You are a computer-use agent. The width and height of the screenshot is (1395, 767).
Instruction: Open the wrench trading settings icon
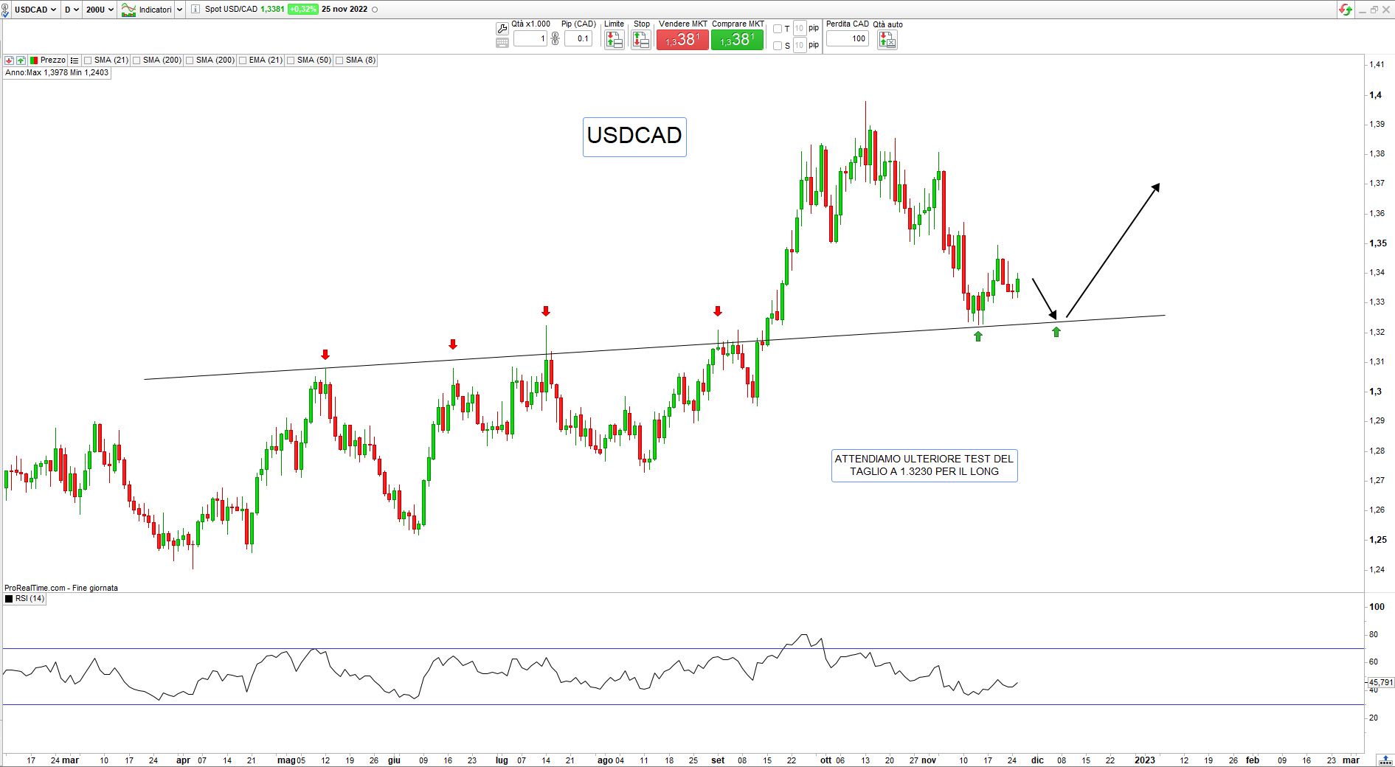(502, 29)
